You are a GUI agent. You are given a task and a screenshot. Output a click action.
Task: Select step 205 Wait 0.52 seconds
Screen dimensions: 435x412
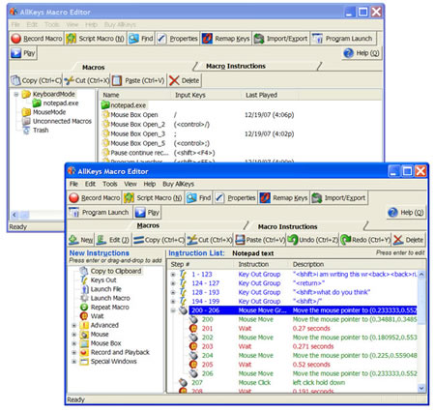coord(303,365)
